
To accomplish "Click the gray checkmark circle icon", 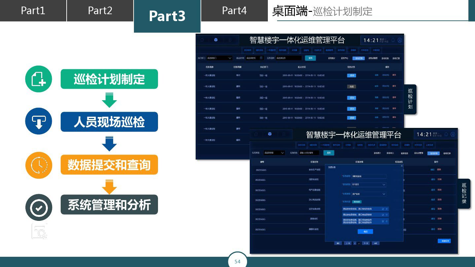I will [39, 207].
